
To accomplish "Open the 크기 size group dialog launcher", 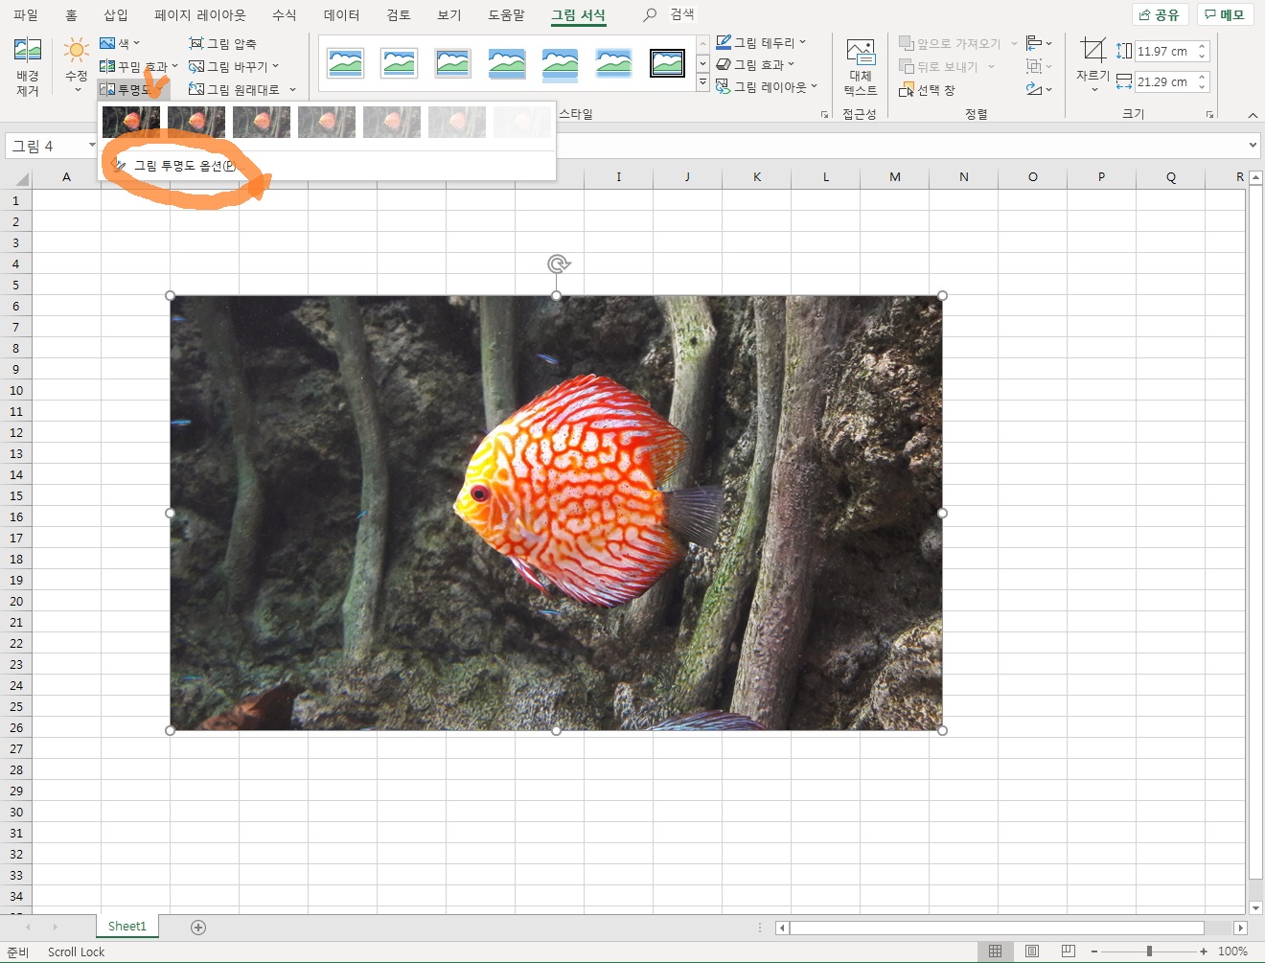I will (x=1209, y=114).
